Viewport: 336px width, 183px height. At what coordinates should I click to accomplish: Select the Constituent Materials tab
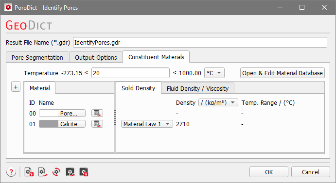(x=156, y=57)
